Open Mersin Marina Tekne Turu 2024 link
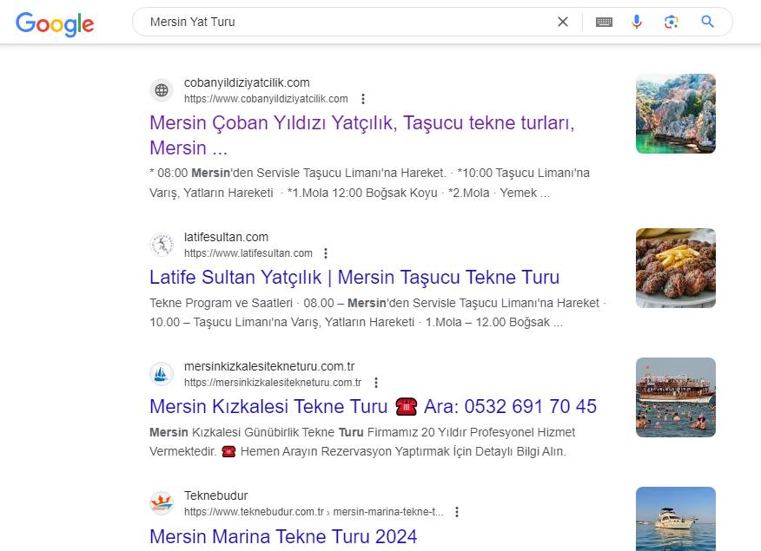The width and height of the screenshot is (761, 551). pos(283,536)
